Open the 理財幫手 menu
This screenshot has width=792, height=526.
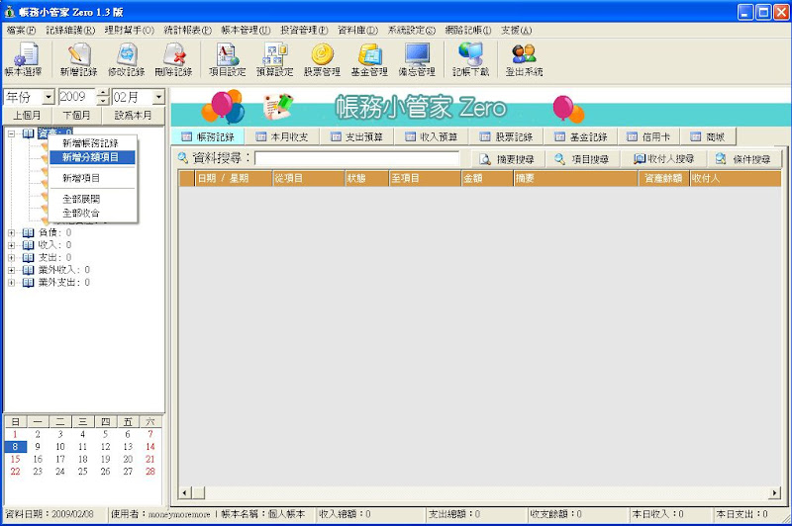point(130,31)
